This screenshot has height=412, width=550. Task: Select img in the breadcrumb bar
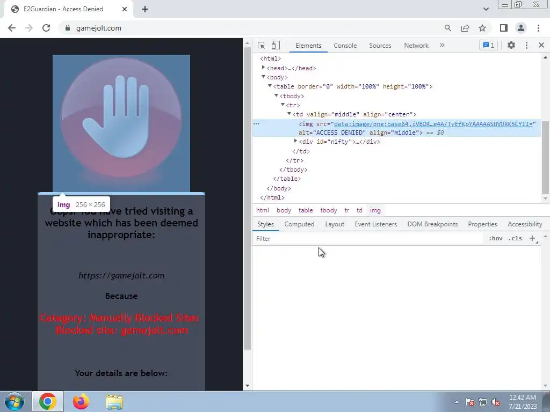[375, 210]
